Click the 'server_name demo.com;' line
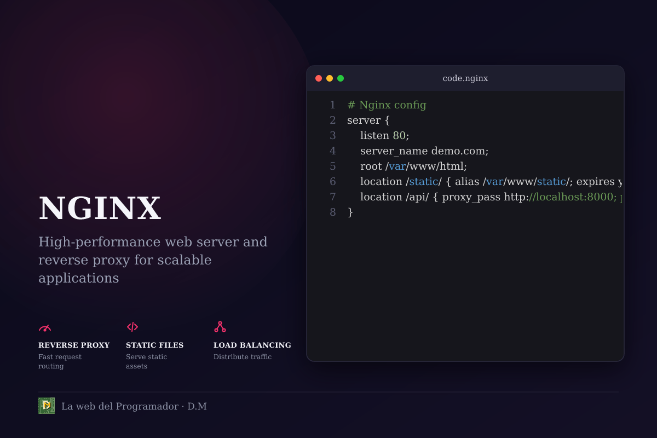The width and height of the screenshot is (657, 438). [x=424, y=151]
